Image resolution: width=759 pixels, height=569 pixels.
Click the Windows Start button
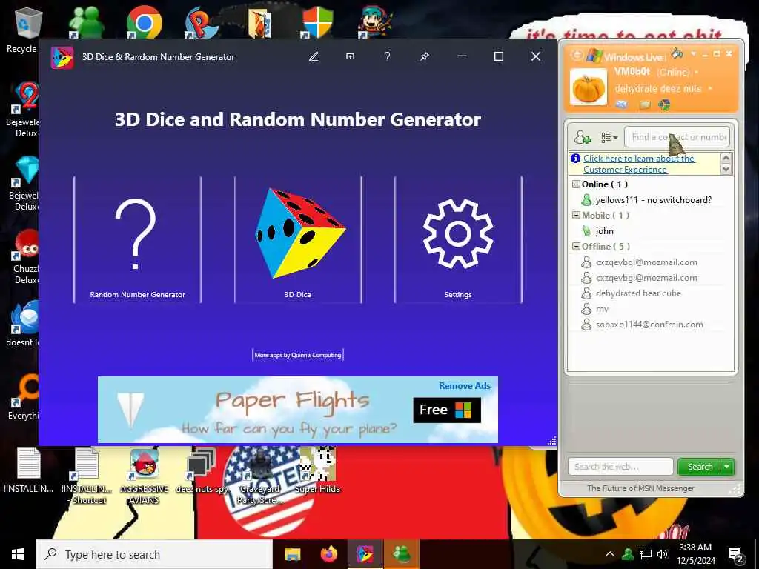(18, 554)
